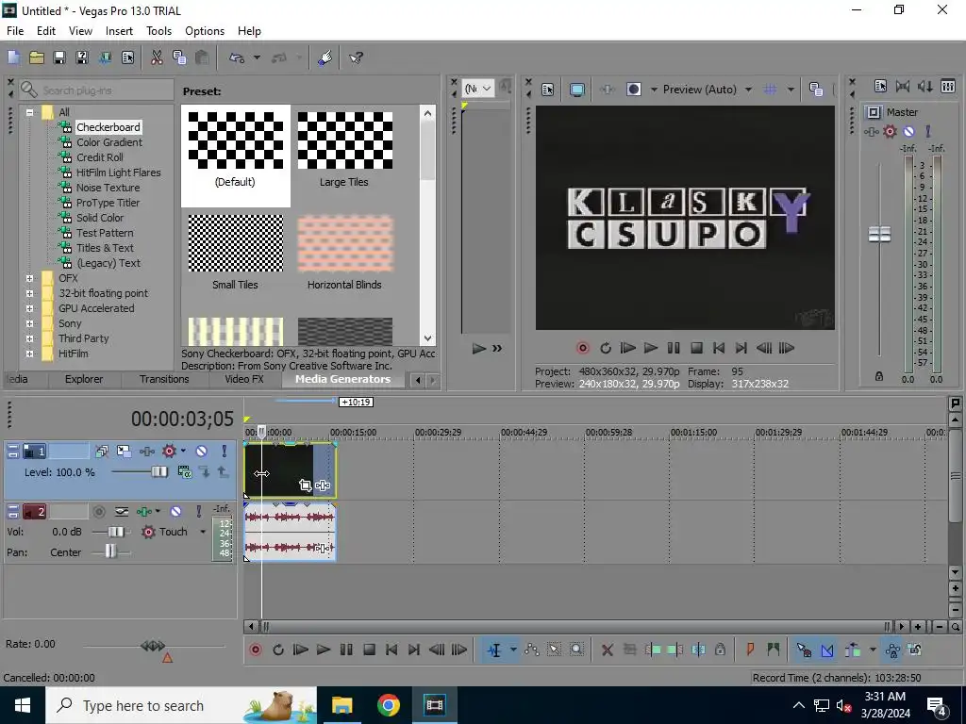Click Copy Snapshot to clipboard icon in preview
Screen dimensions: 966x724
[x=816, y=90]
